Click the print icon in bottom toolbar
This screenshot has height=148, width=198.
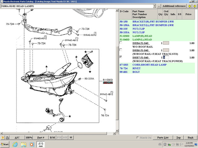(7, 138)
